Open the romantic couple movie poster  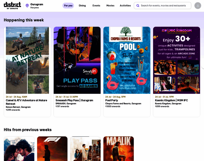[x=19, y=149]
